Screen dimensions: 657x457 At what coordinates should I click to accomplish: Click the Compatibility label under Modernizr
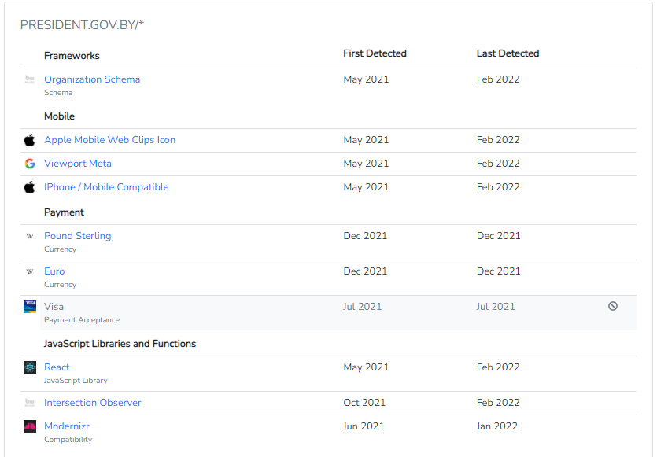point(68,440)
